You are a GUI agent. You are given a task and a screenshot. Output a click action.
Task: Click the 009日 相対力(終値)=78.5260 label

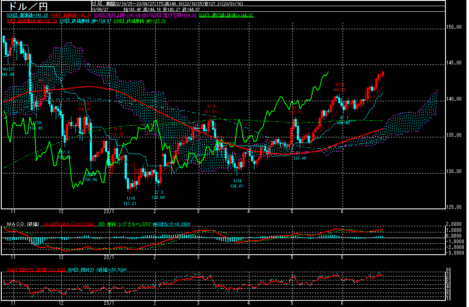click(97, 270)
